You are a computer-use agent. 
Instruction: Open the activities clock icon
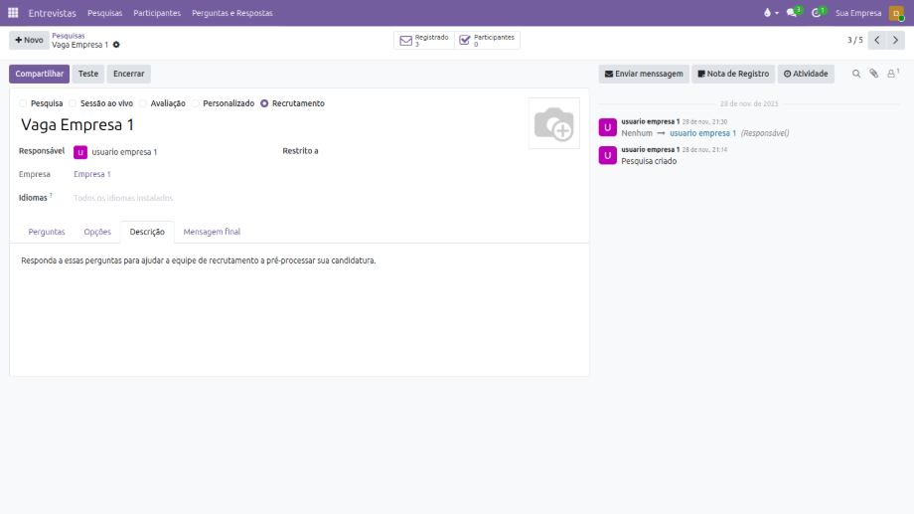point(817,13)
